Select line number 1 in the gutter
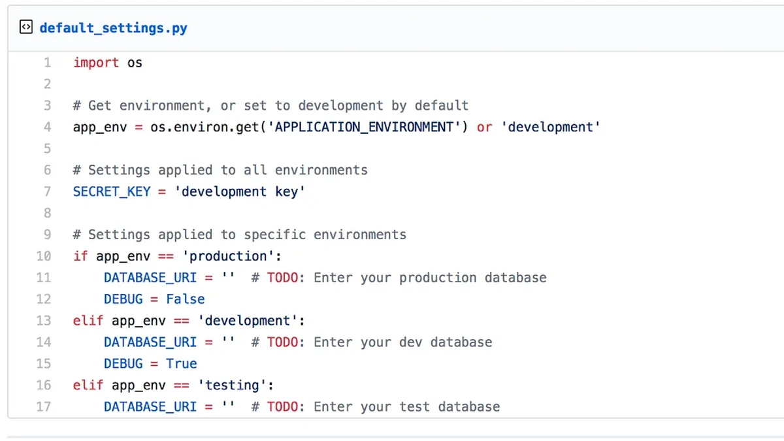The height and width of the screenshot is (441, 784). point(47,63)
